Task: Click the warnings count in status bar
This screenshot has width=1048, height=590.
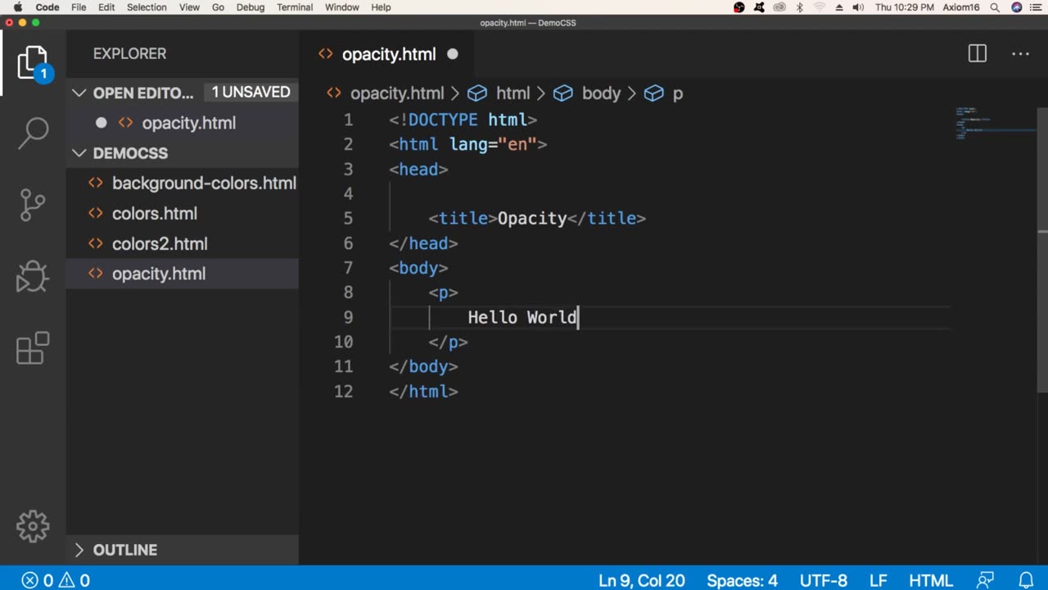Action: [x=75, y=580]
